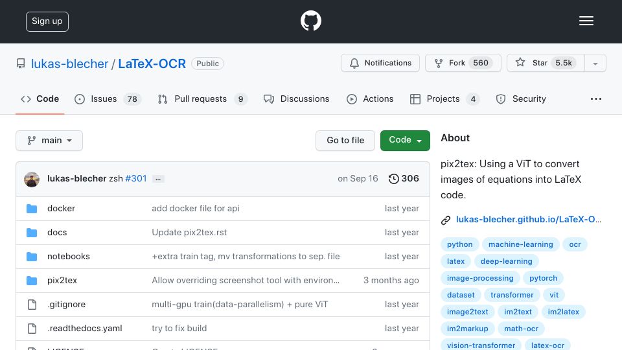Select the machine-learning topic tag
Image resolution: width=622 pixels, height=350 pixels.
520,244
